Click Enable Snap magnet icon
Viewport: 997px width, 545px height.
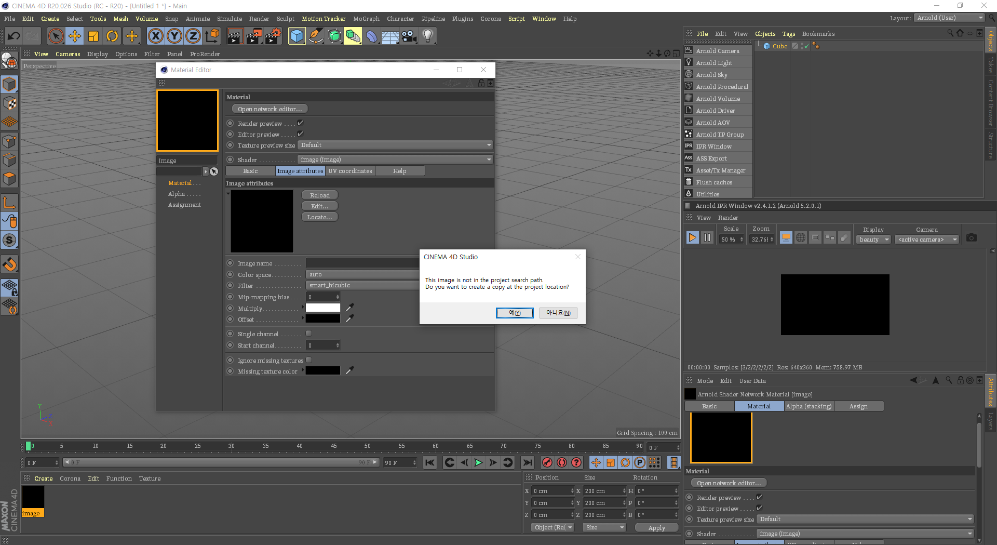10,264
